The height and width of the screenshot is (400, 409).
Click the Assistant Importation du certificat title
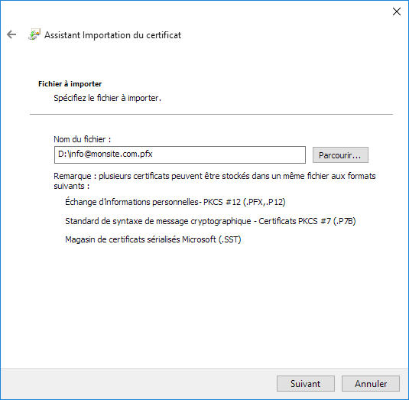click(x=112, y=35)
